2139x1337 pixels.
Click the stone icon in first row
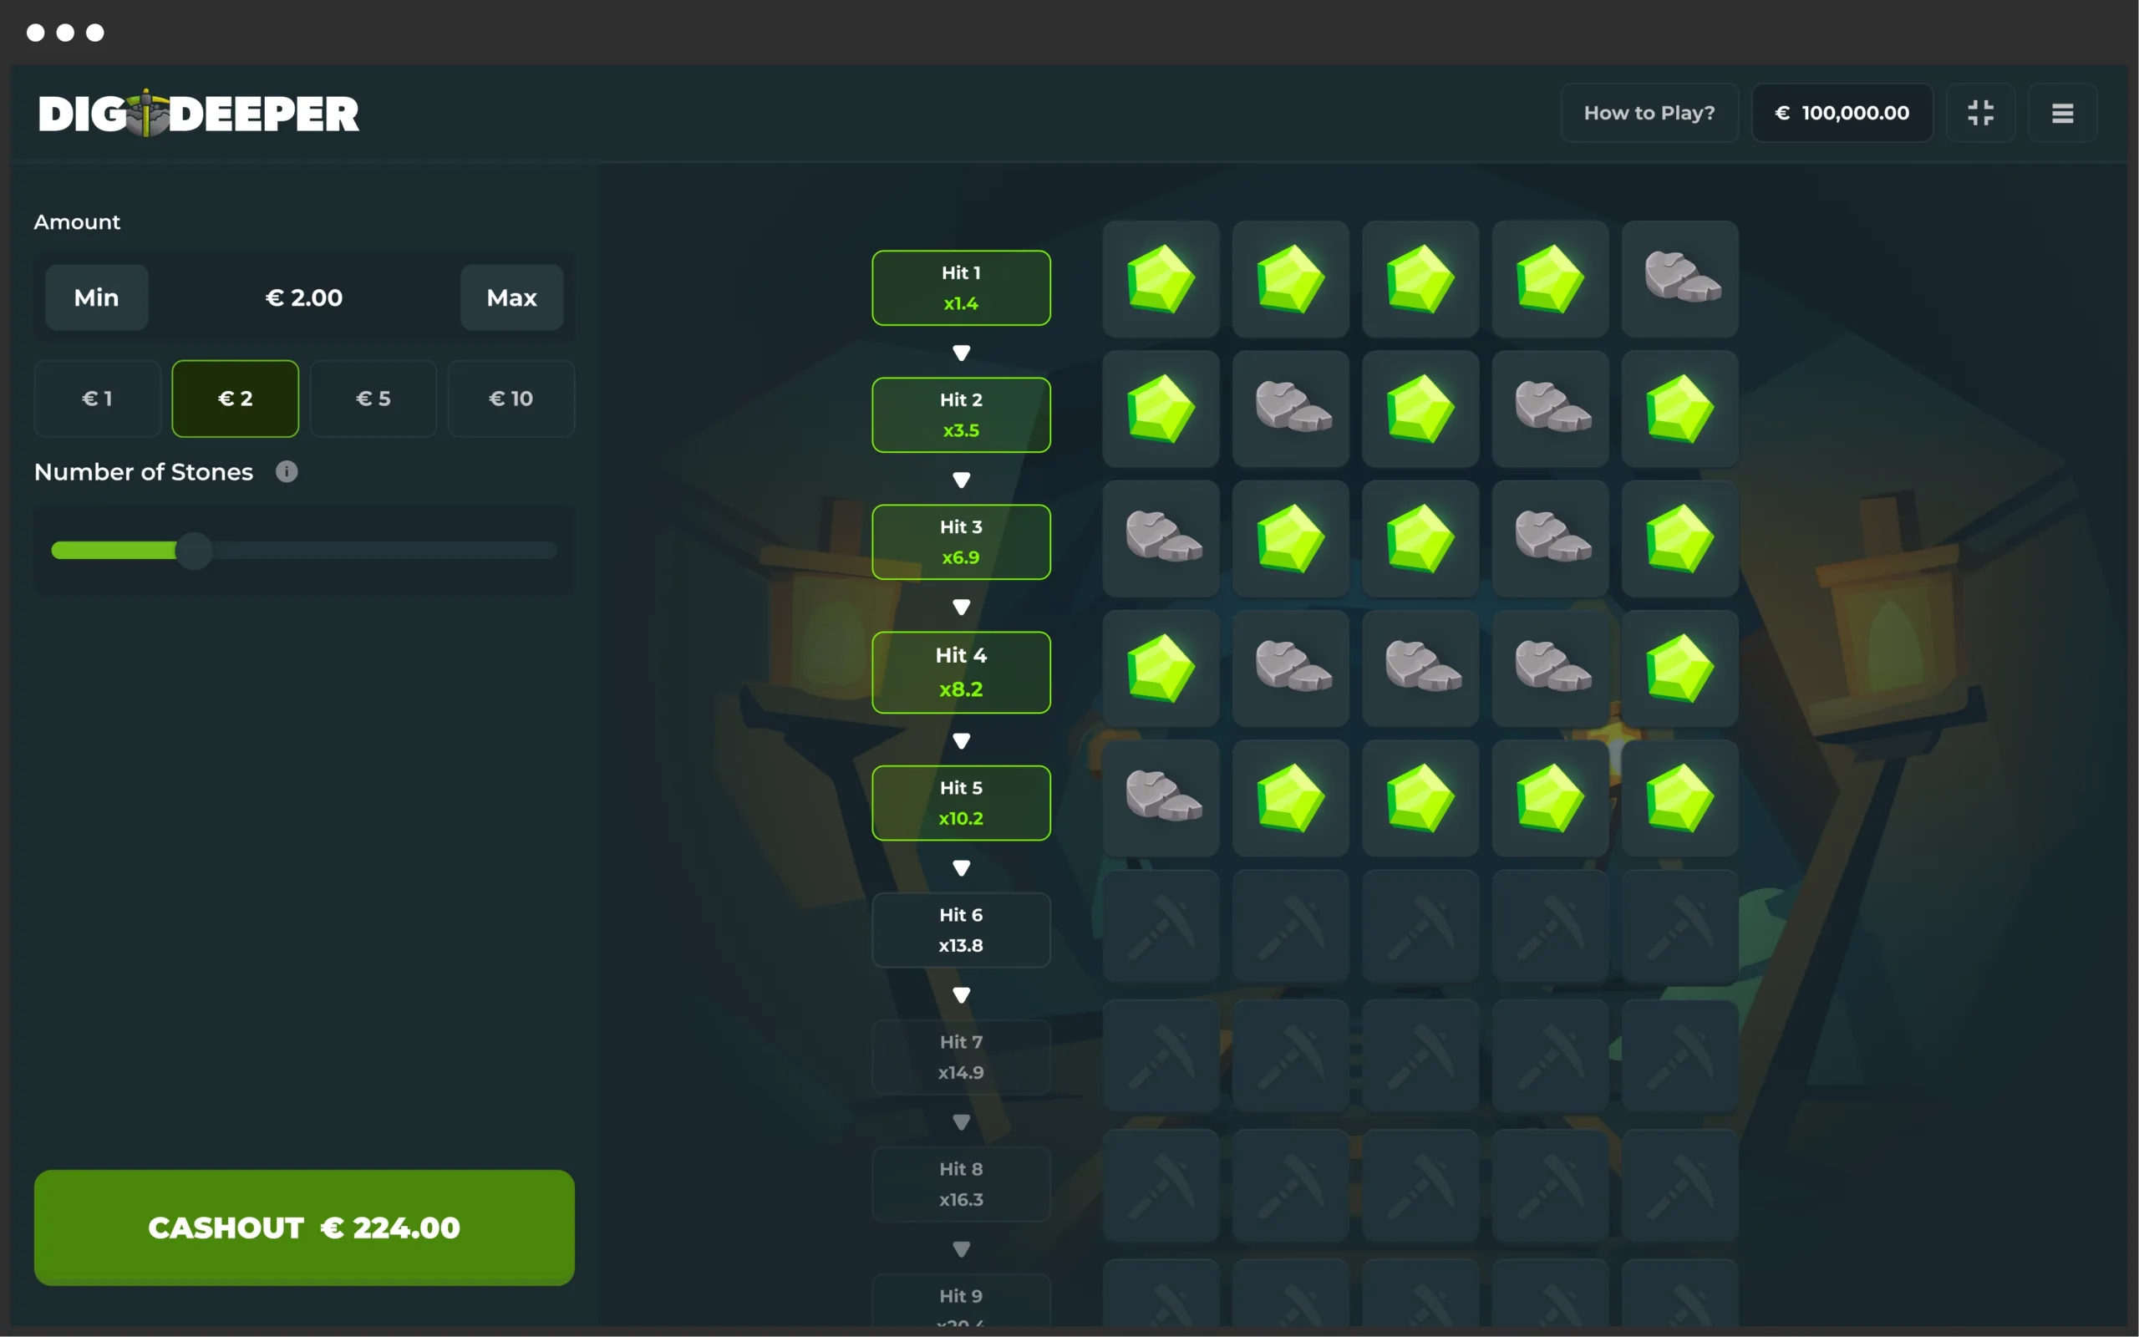[1679, 278]
